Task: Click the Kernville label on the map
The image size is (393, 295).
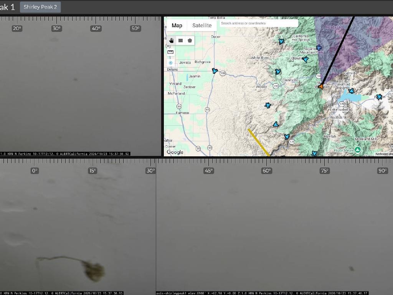Action: 350,73
